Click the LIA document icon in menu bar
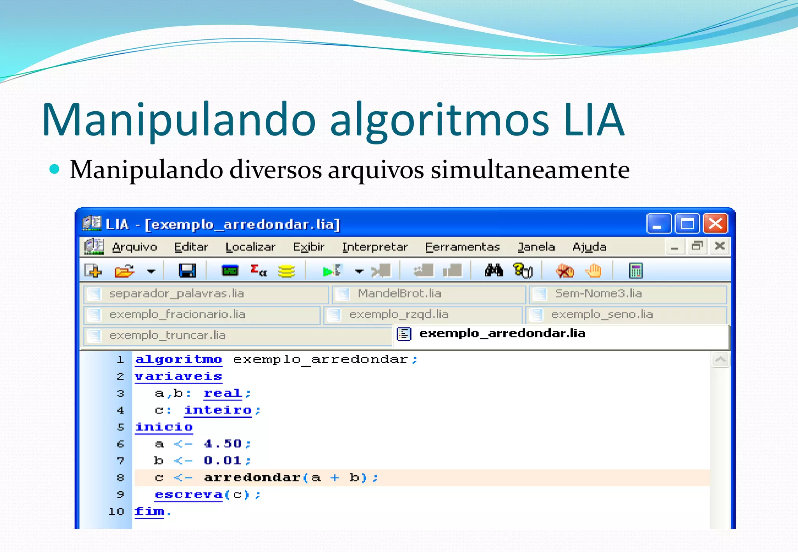This screenshot has height=552, width=798. click(94, 246)
